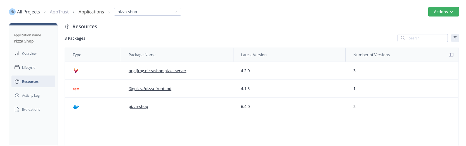Click the 4.1.5 version cell
This screenshot has height=146, width=466.
tap(245, 89)
